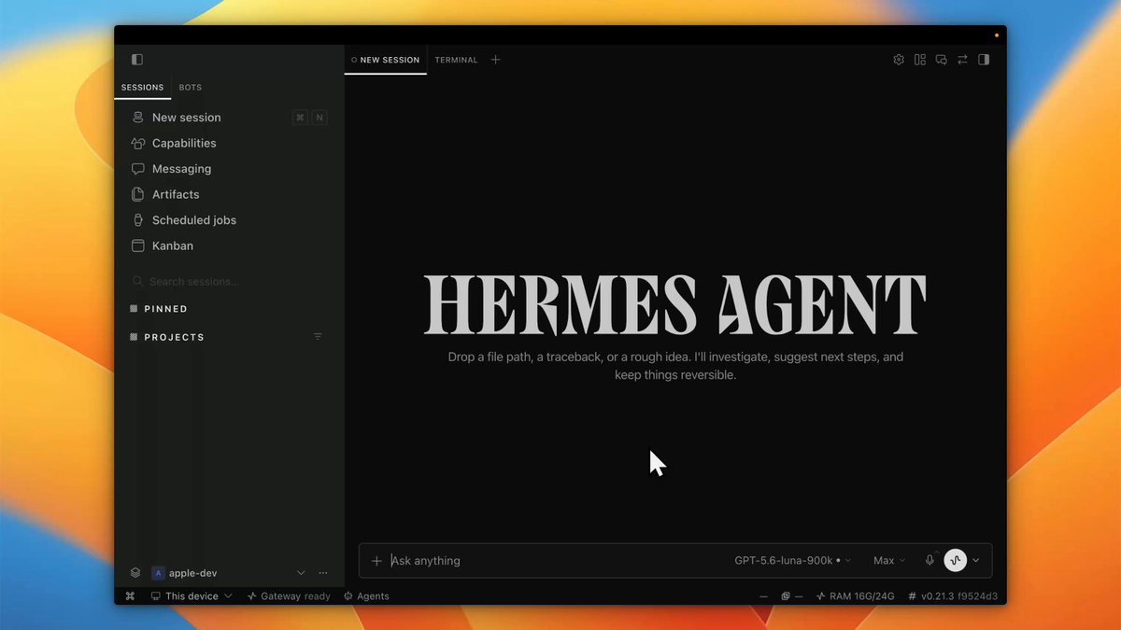
Task: Switch to the TERMINAL tab
Action: point(456,60)
